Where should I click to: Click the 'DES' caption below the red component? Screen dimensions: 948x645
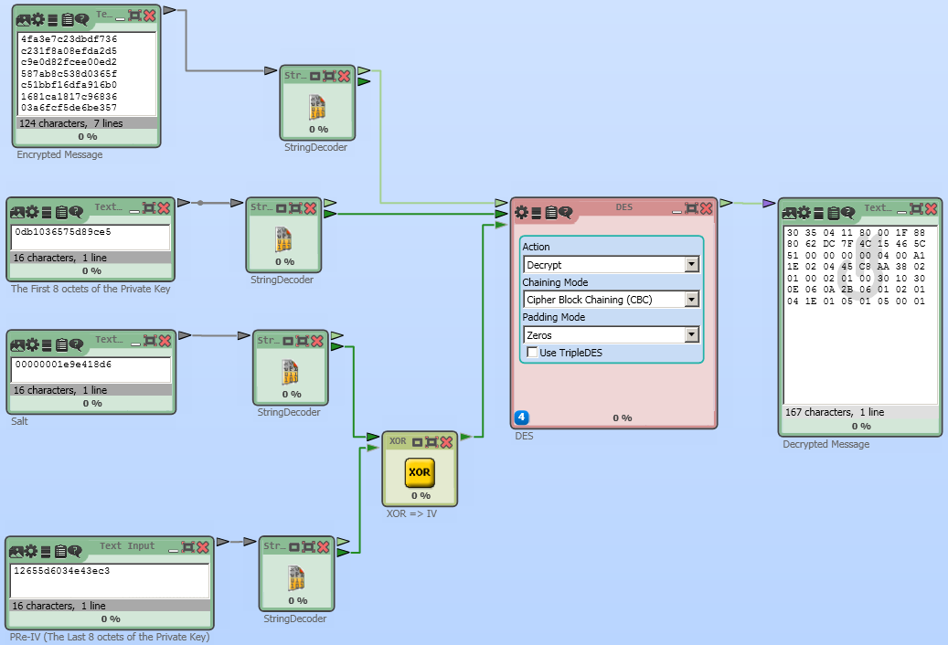coord(524,436)
